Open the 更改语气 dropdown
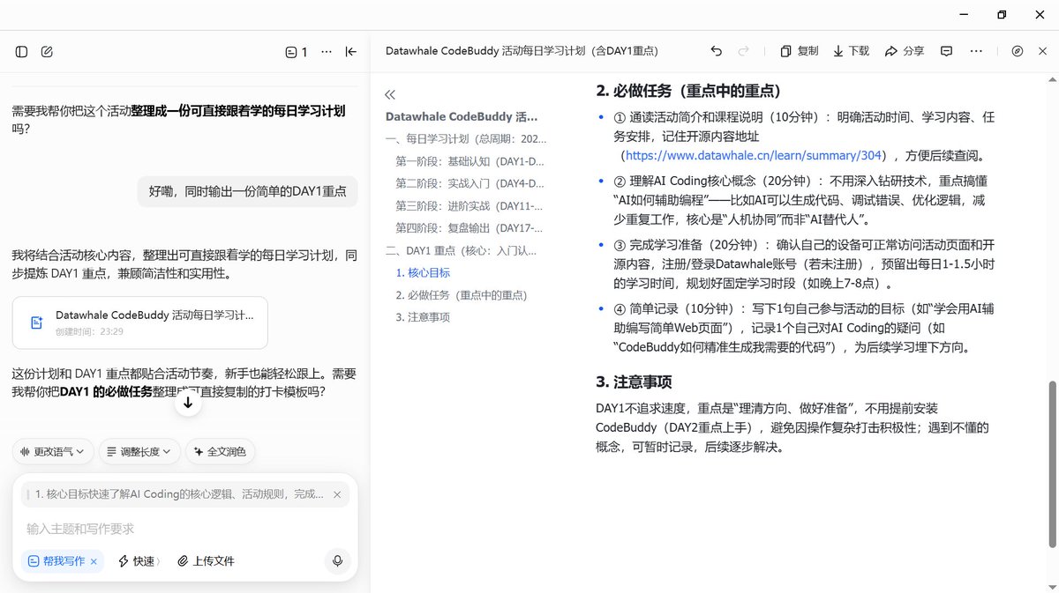The height and width of the screenshot is (593, 1059). (53, 452)
